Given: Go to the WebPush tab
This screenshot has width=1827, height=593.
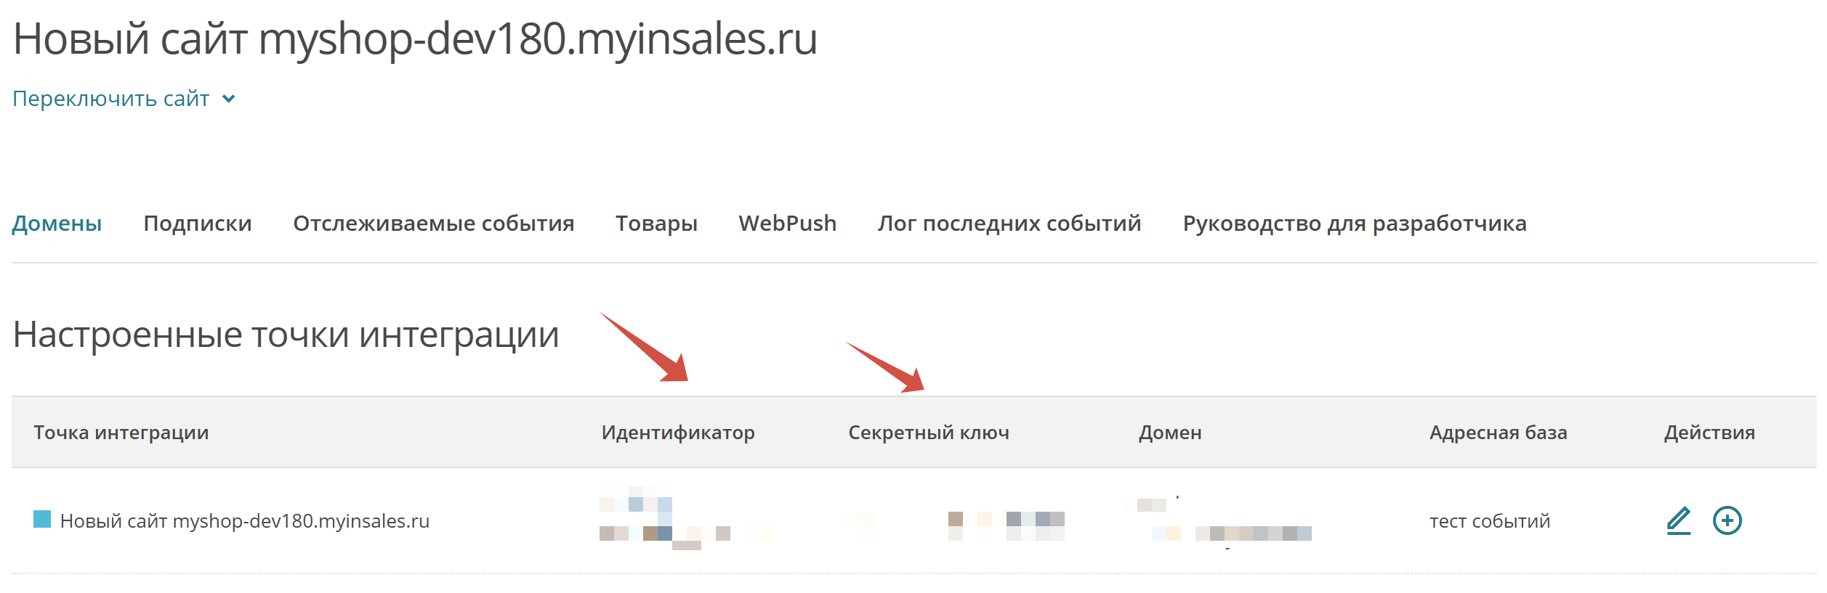Looking at the screenshot, I should click(x=788, y=223).
